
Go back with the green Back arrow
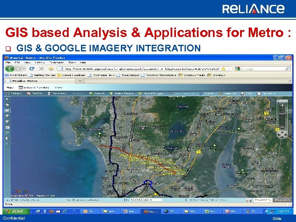[9, 69]
